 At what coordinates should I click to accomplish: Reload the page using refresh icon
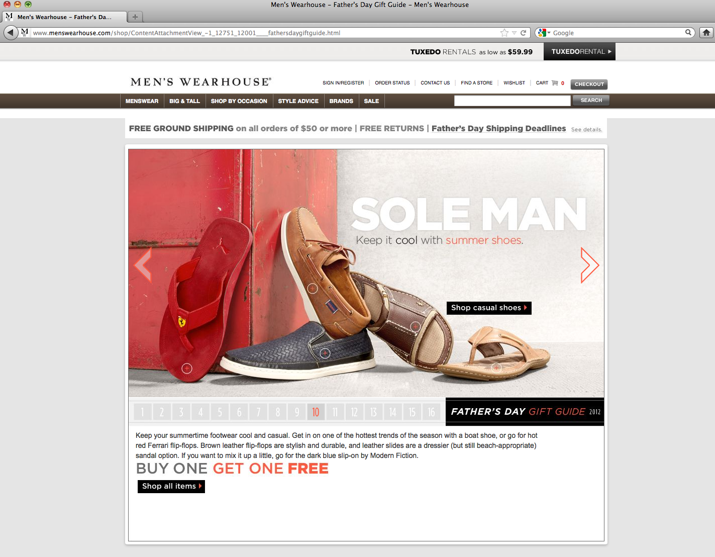pos(523,33)
